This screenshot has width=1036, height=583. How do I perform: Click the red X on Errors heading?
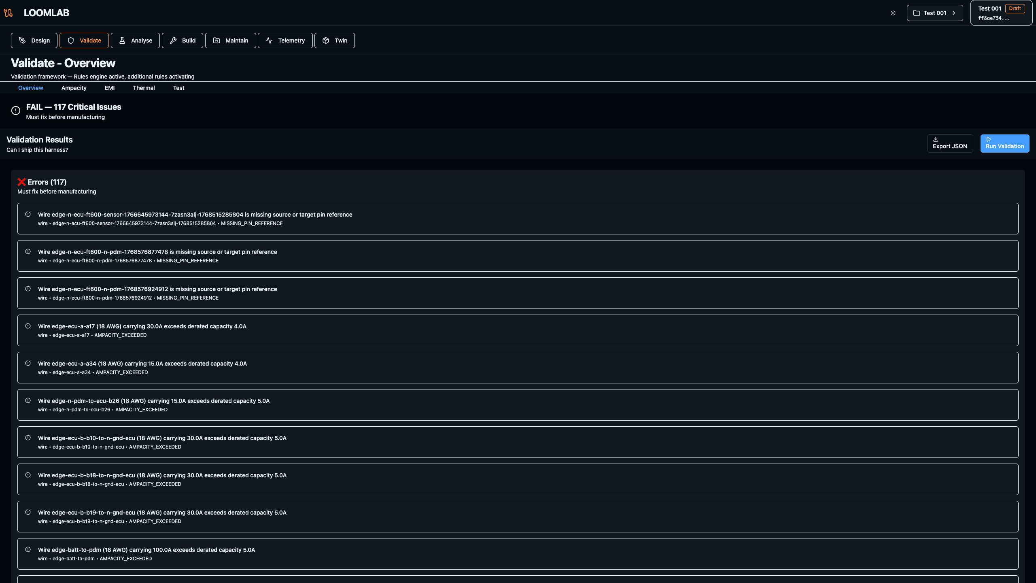[x=21, y=182]
